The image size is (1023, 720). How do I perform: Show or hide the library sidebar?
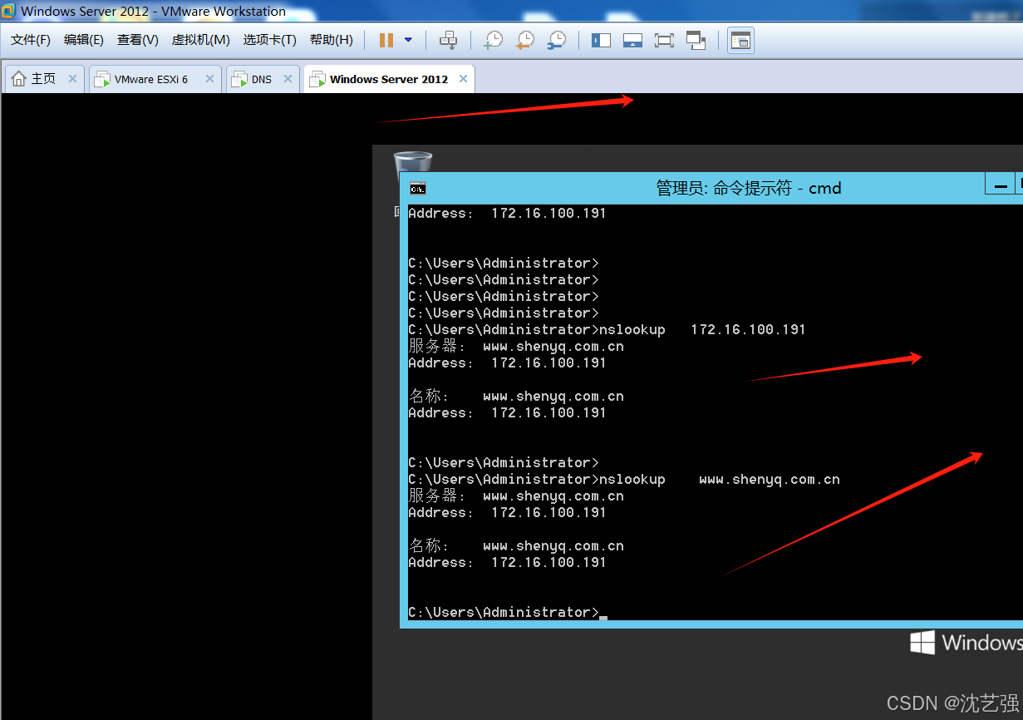coord(601,40)
